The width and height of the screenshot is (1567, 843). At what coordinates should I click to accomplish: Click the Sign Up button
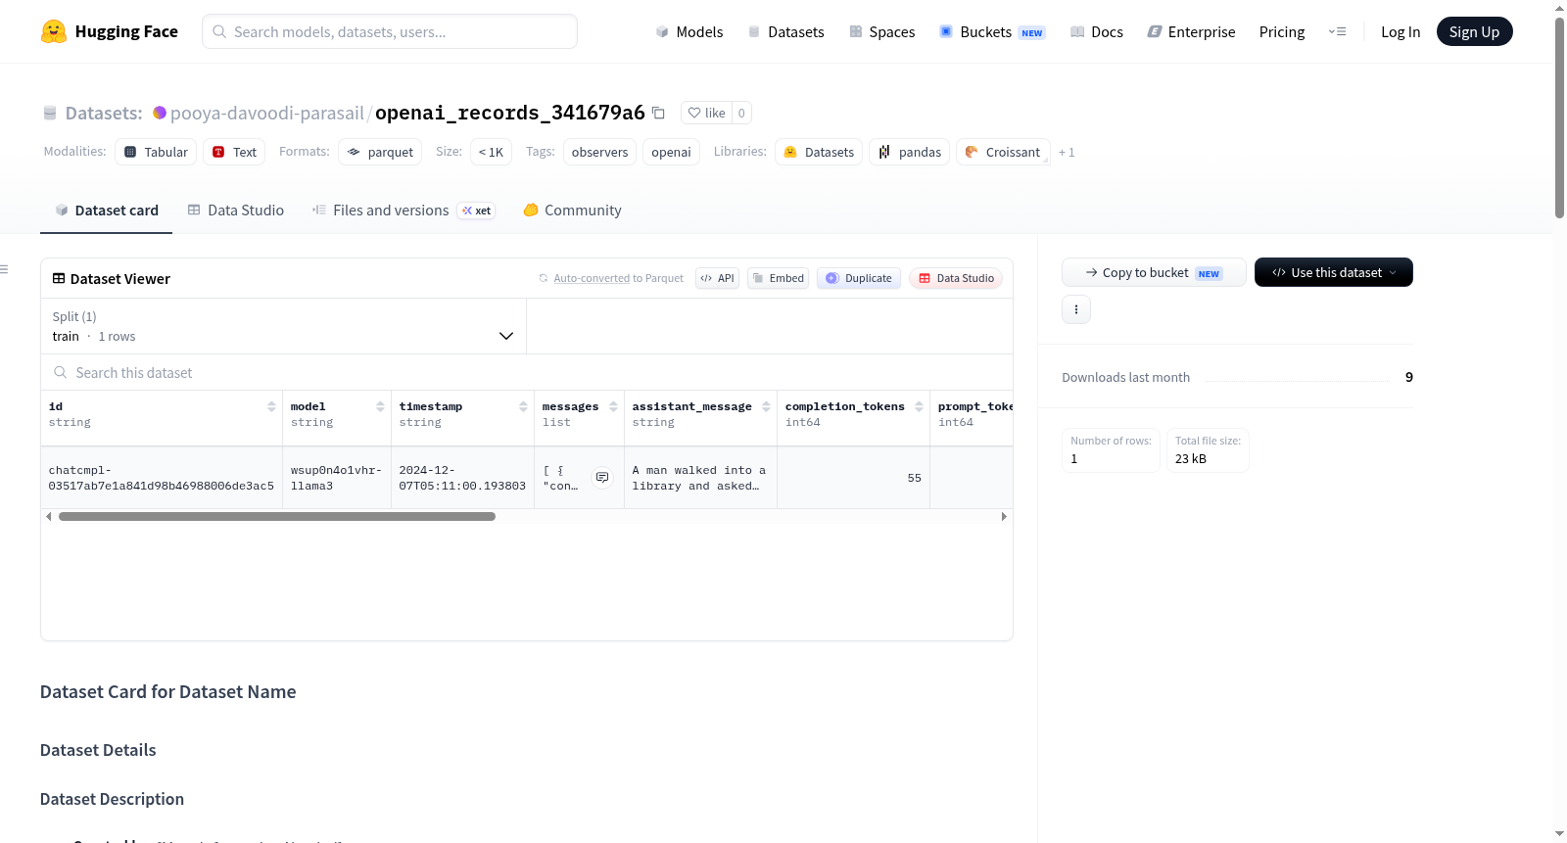pos(1475,31)
